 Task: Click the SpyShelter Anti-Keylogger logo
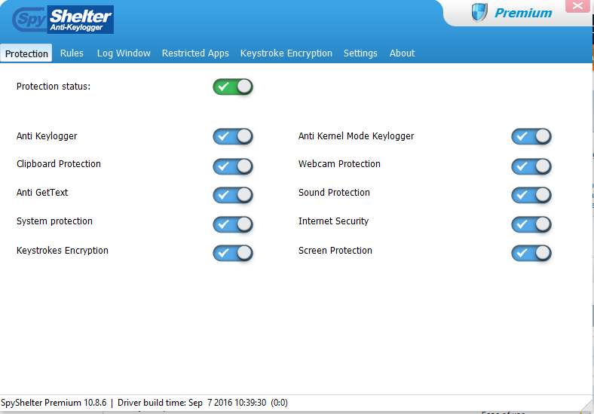63,20
